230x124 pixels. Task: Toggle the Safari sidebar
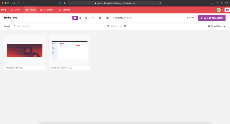(13, 3)
